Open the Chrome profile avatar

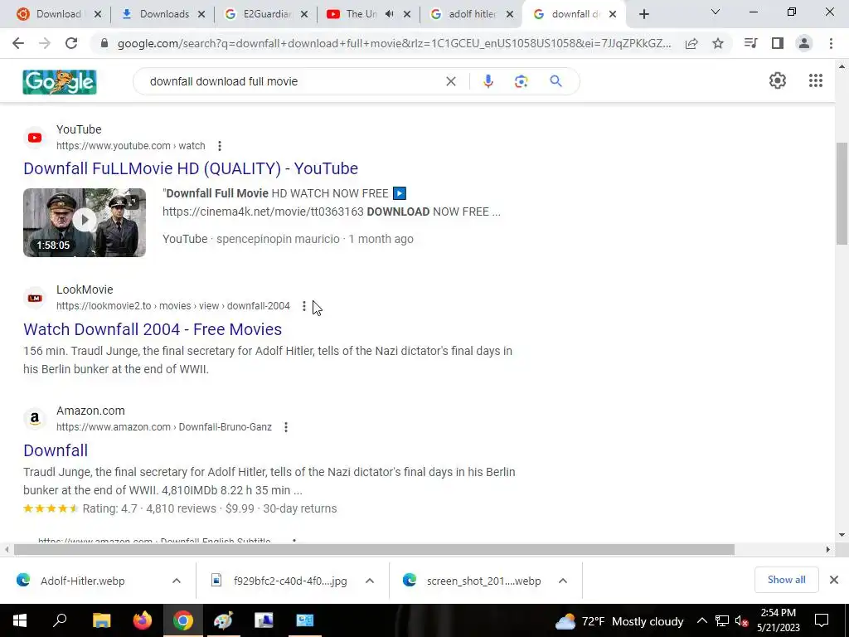click(804, 43)
